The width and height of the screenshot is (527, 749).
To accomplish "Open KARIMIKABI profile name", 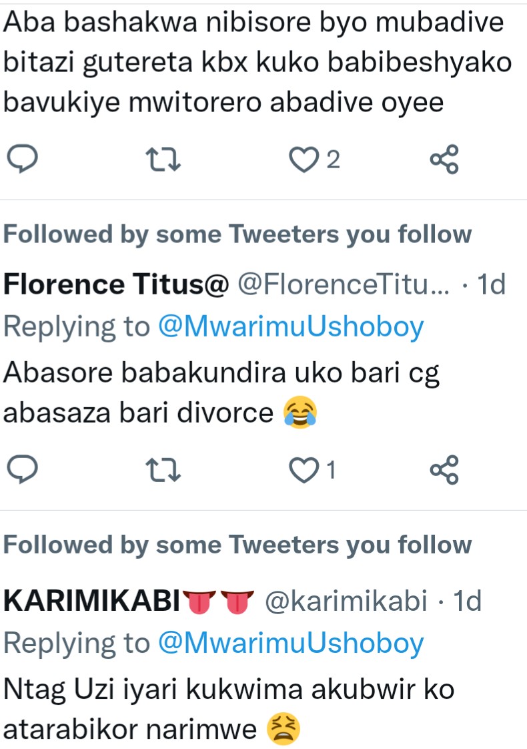I will (x=91, y=601).
